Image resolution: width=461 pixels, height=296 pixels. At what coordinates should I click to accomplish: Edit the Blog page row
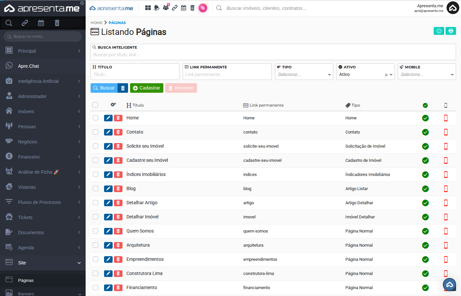coord(108,189)
